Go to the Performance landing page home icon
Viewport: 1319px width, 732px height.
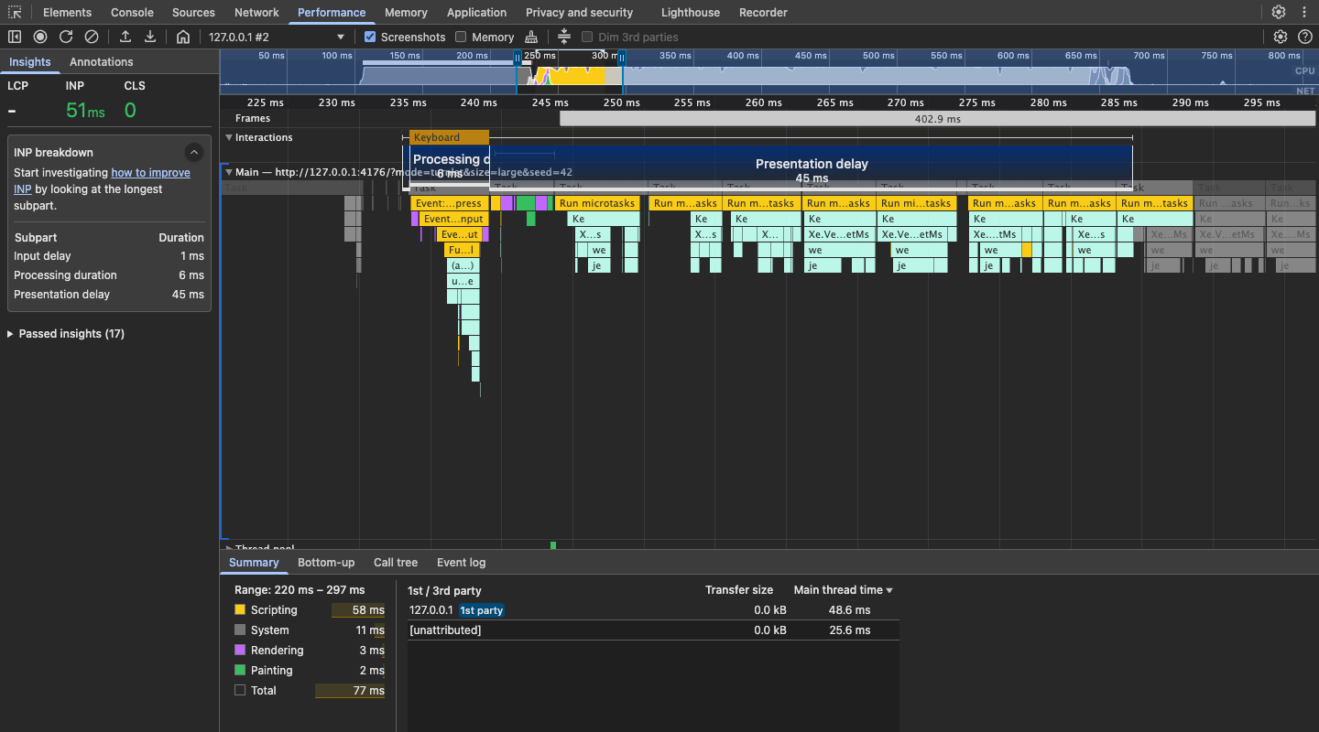pos(183,37)
